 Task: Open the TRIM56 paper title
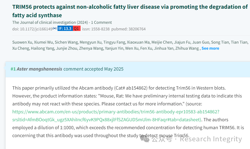point(130,11)
